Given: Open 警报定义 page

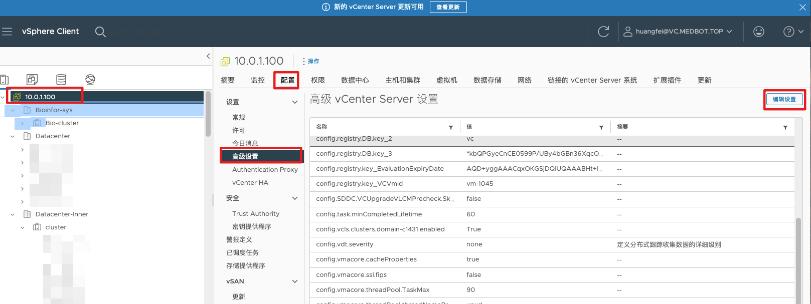Looking at the screenshot, I should pyautogui.click(x=239, y=240).
